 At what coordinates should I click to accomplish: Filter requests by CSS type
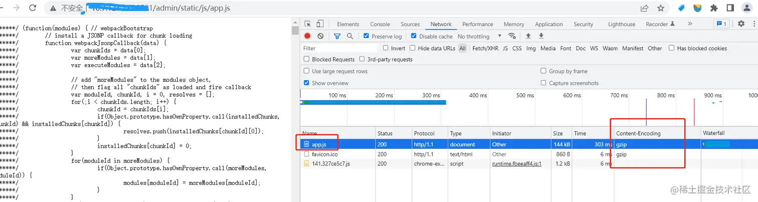(517, 48)
